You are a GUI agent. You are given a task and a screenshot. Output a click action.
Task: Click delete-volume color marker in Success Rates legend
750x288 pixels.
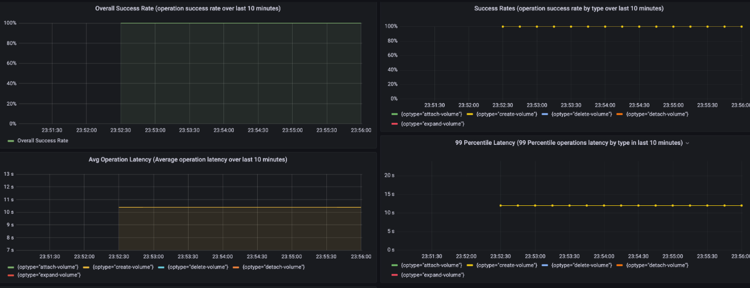point(544,114)
